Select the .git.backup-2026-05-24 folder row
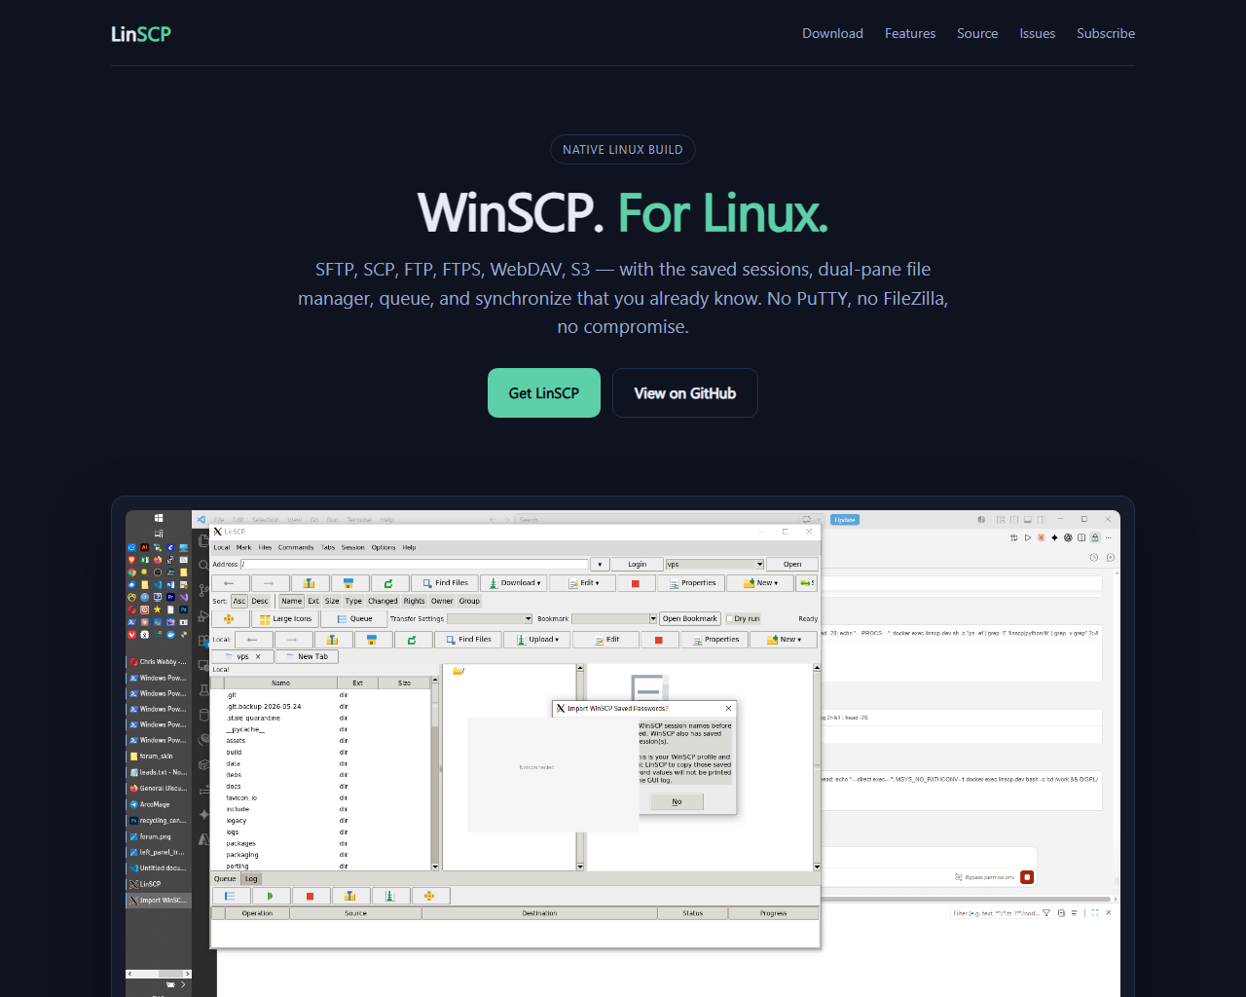This screenshot has height=997, width=1246. point(321,707)
